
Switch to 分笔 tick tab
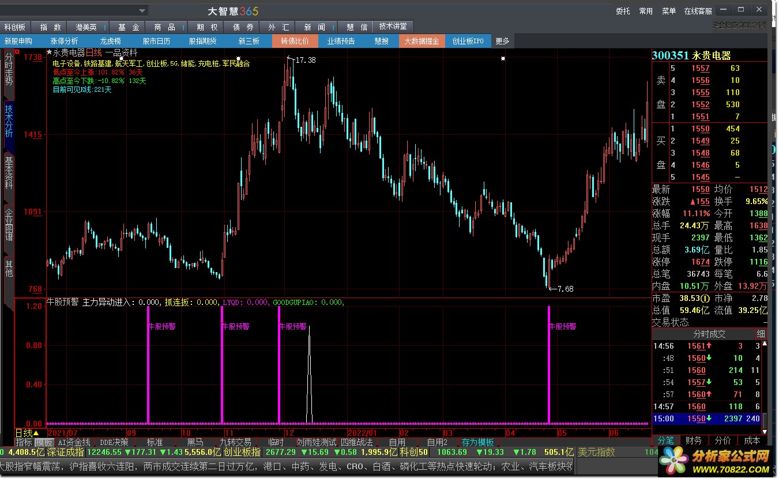[x=665, y=440]
